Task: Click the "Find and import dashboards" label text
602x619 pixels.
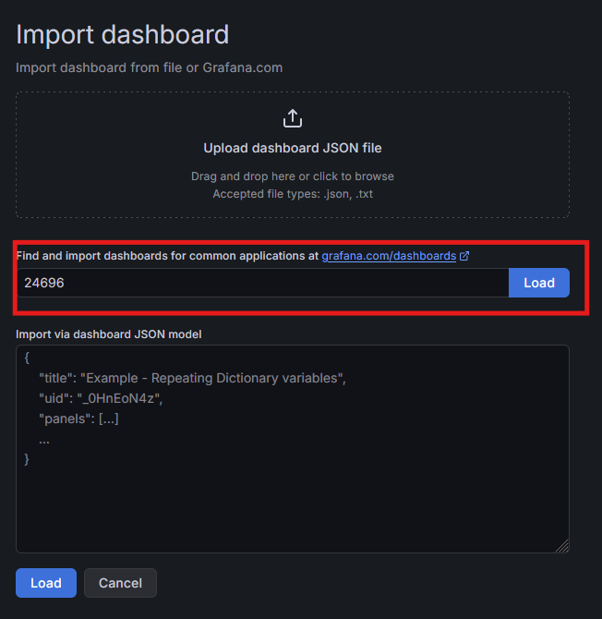Action: point(166,256)
